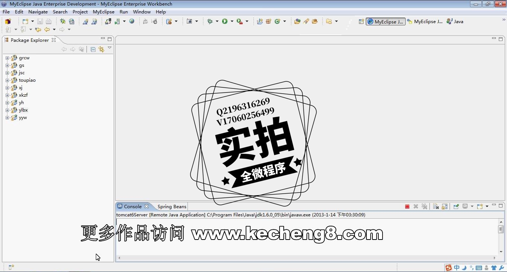Click the Search flashlight toolbar icon
The image size is (507, 272).
[x=306, y=22]
